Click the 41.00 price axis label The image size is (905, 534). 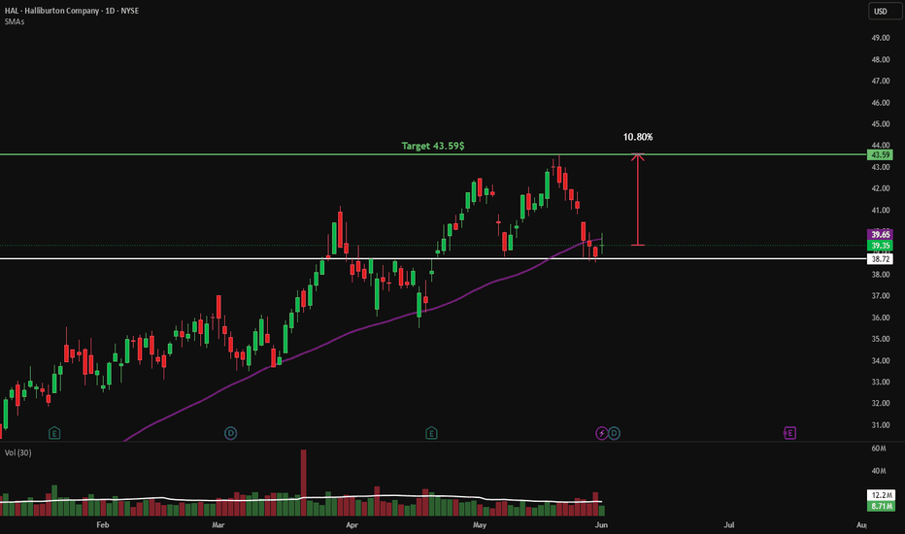coord(880,210)
